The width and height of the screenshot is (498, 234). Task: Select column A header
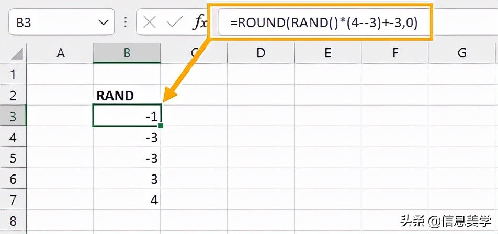(60, 53)
